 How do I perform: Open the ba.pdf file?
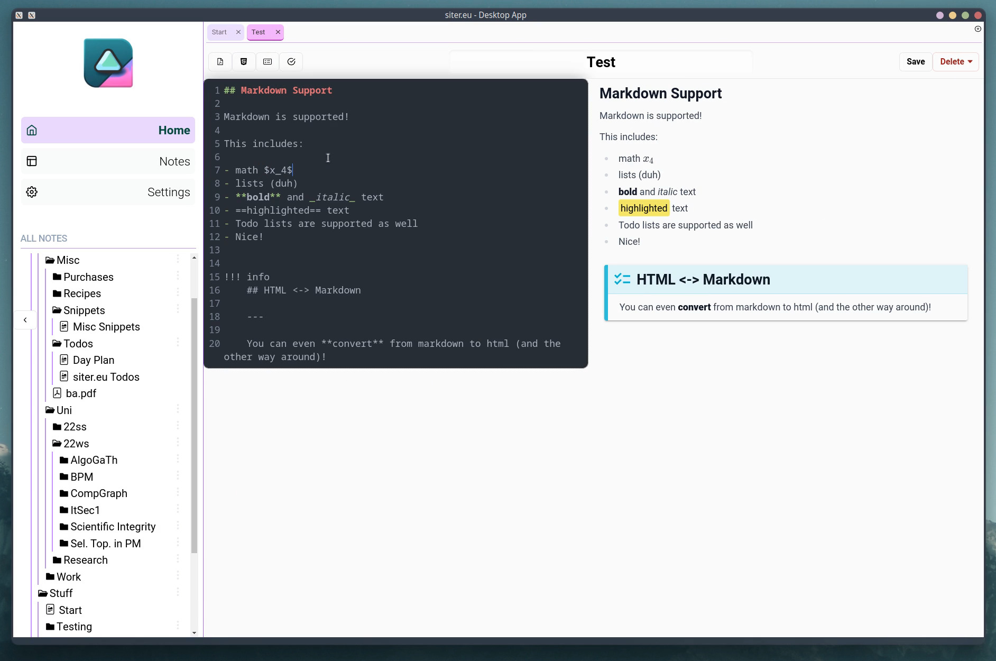pos(80,393)
